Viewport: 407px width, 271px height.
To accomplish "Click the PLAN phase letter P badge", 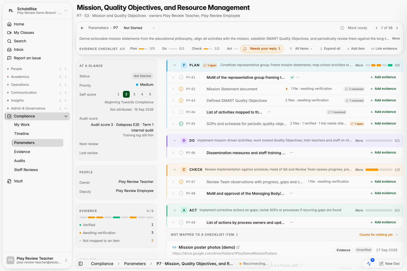I will 184,65.
